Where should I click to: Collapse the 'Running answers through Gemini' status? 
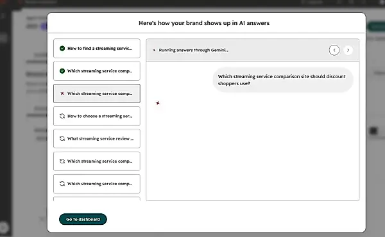tap(154, 50)
